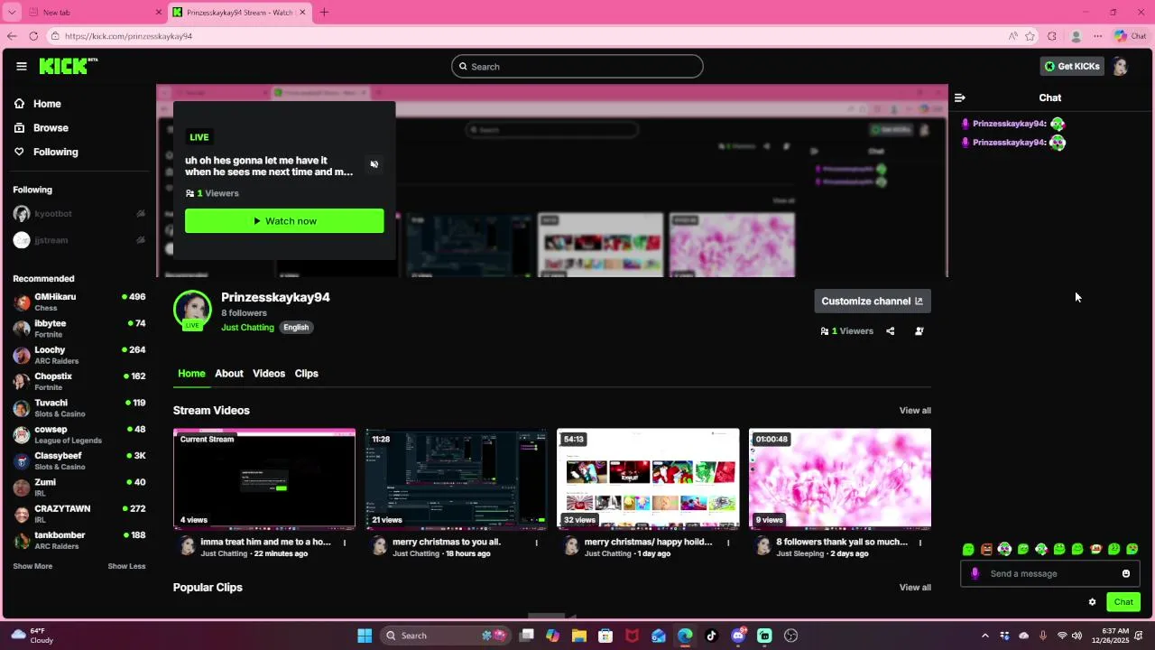Open options menu for 'merry christmas/ happy' video
Screen dimensions: 1155x650
click(x=728, y=543)
